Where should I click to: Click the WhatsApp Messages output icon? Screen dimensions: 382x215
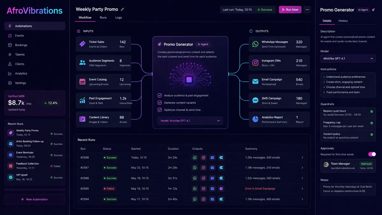point(255,44)
